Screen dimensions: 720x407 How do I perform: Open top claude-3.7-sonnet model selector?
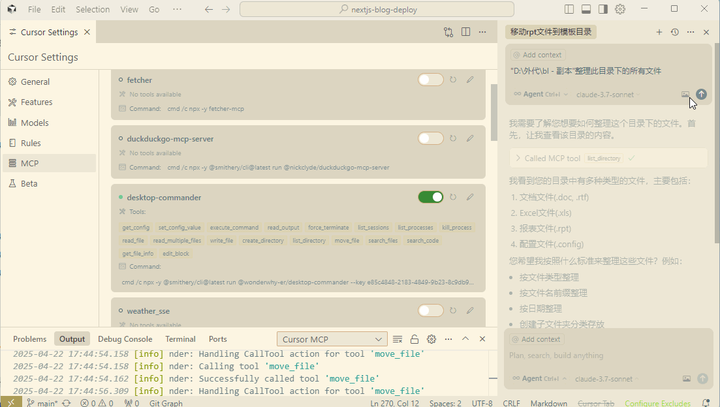(x=608, y=95)
